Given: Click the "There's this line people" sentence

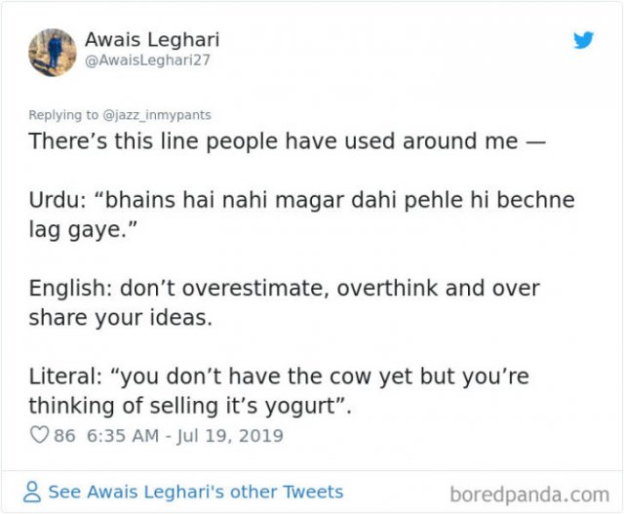Looking at the screenshot, I should [287, 141].
